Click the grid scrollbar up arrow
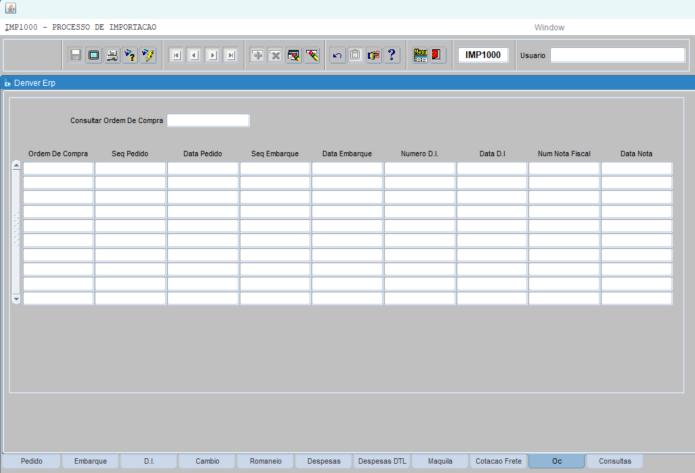 [16, 165]
